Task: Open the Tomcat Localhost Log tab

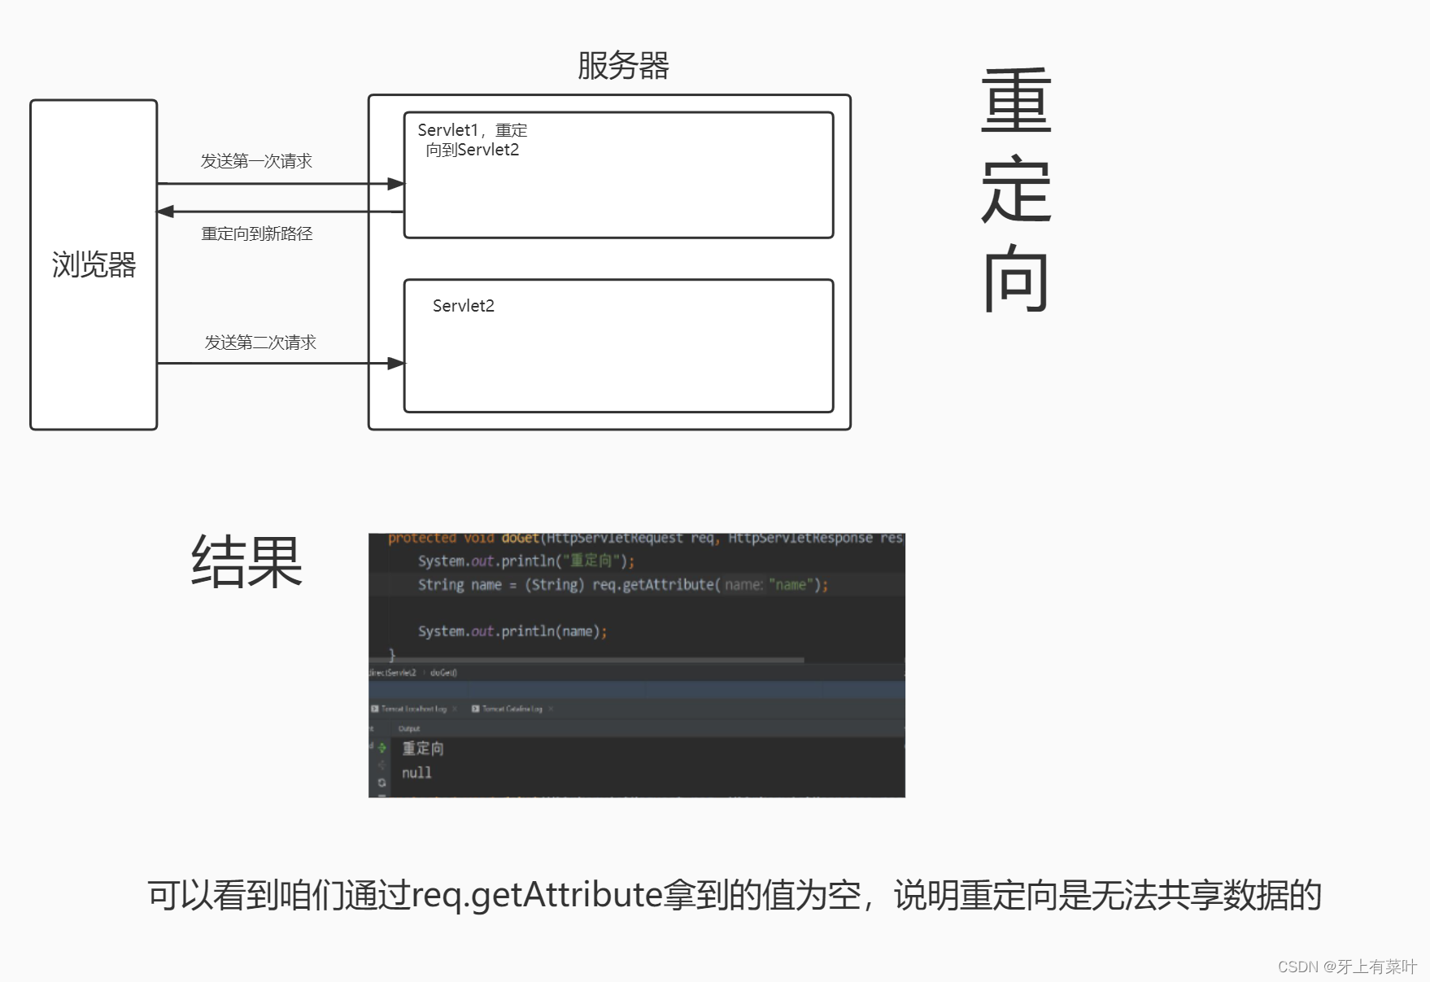Action: (415, 709)
